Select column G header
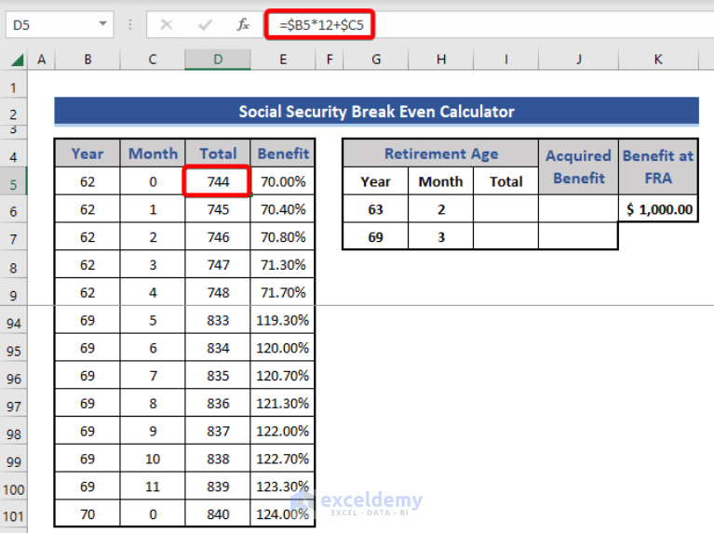The width and height of the screenshot is (714, 533). coord(376,60)
